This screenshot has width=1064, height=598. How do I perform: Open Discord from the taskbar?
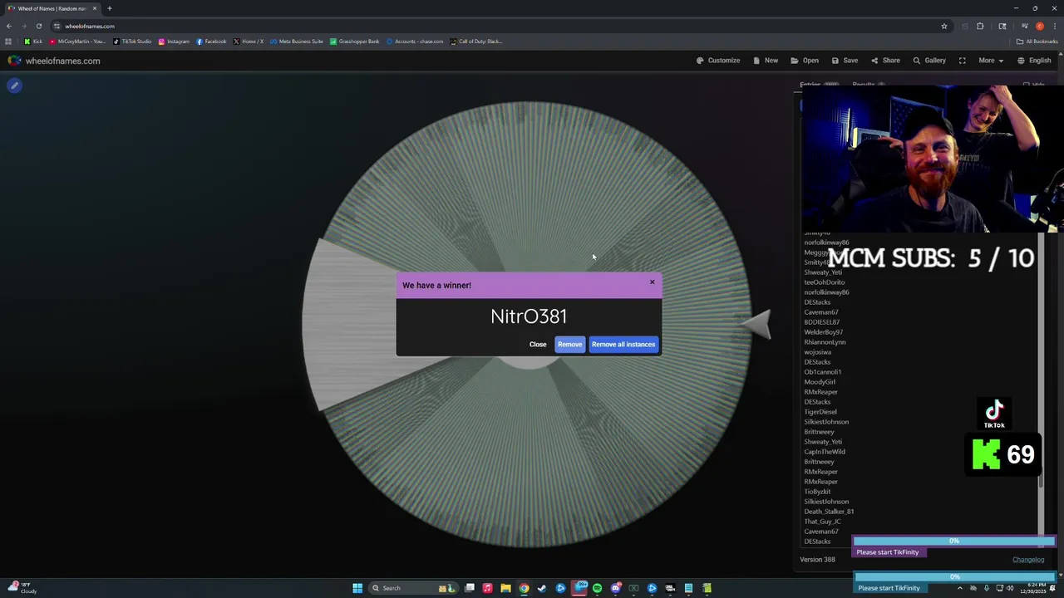[615, 588]
